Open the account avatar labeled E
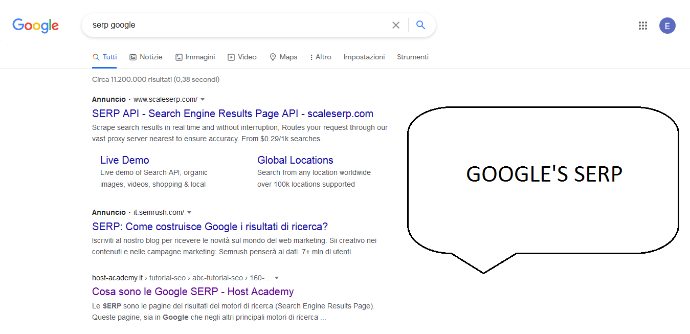 pyautogui.click(x=667, y=26)
